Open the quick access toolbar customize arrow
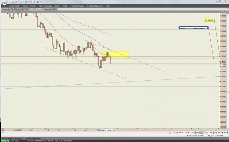The image size is (229, 142). 42,2
